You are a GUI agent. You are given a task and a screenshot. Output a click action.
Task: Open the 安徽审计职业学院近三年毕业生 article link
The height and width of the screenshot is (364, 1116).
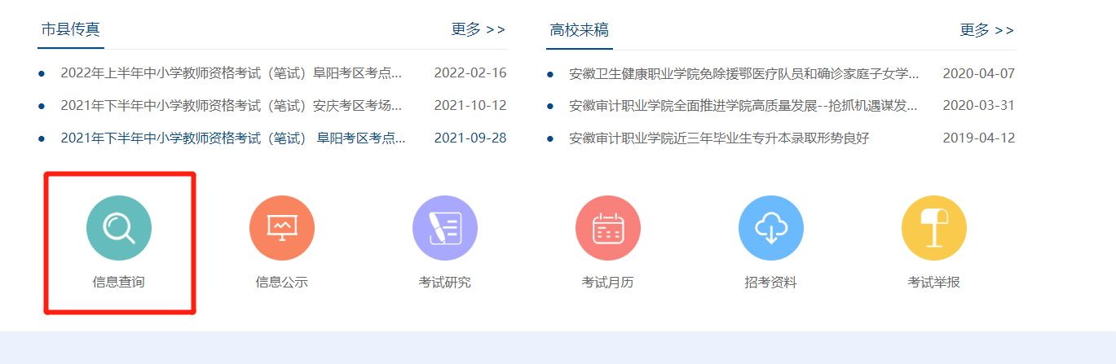[719, 138]
